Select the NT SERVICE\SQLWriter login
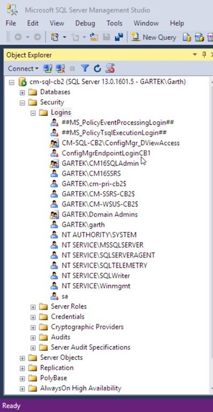This screenshot has height=412, width=213. tap(96, 276)
